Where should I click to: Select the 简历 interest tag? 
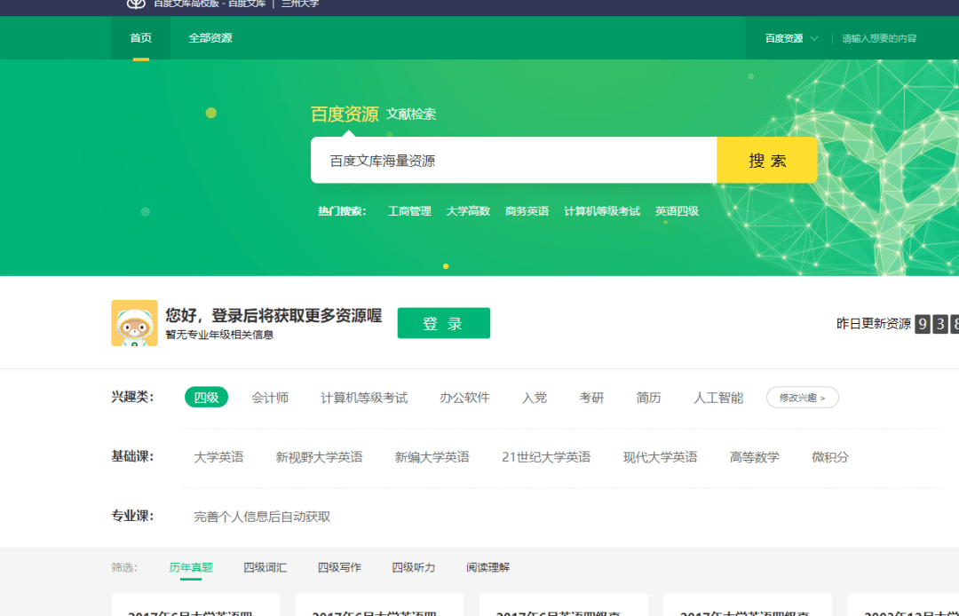click(x=648, y=398)
